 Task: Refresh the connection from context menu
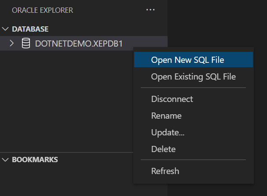[165, 171]
